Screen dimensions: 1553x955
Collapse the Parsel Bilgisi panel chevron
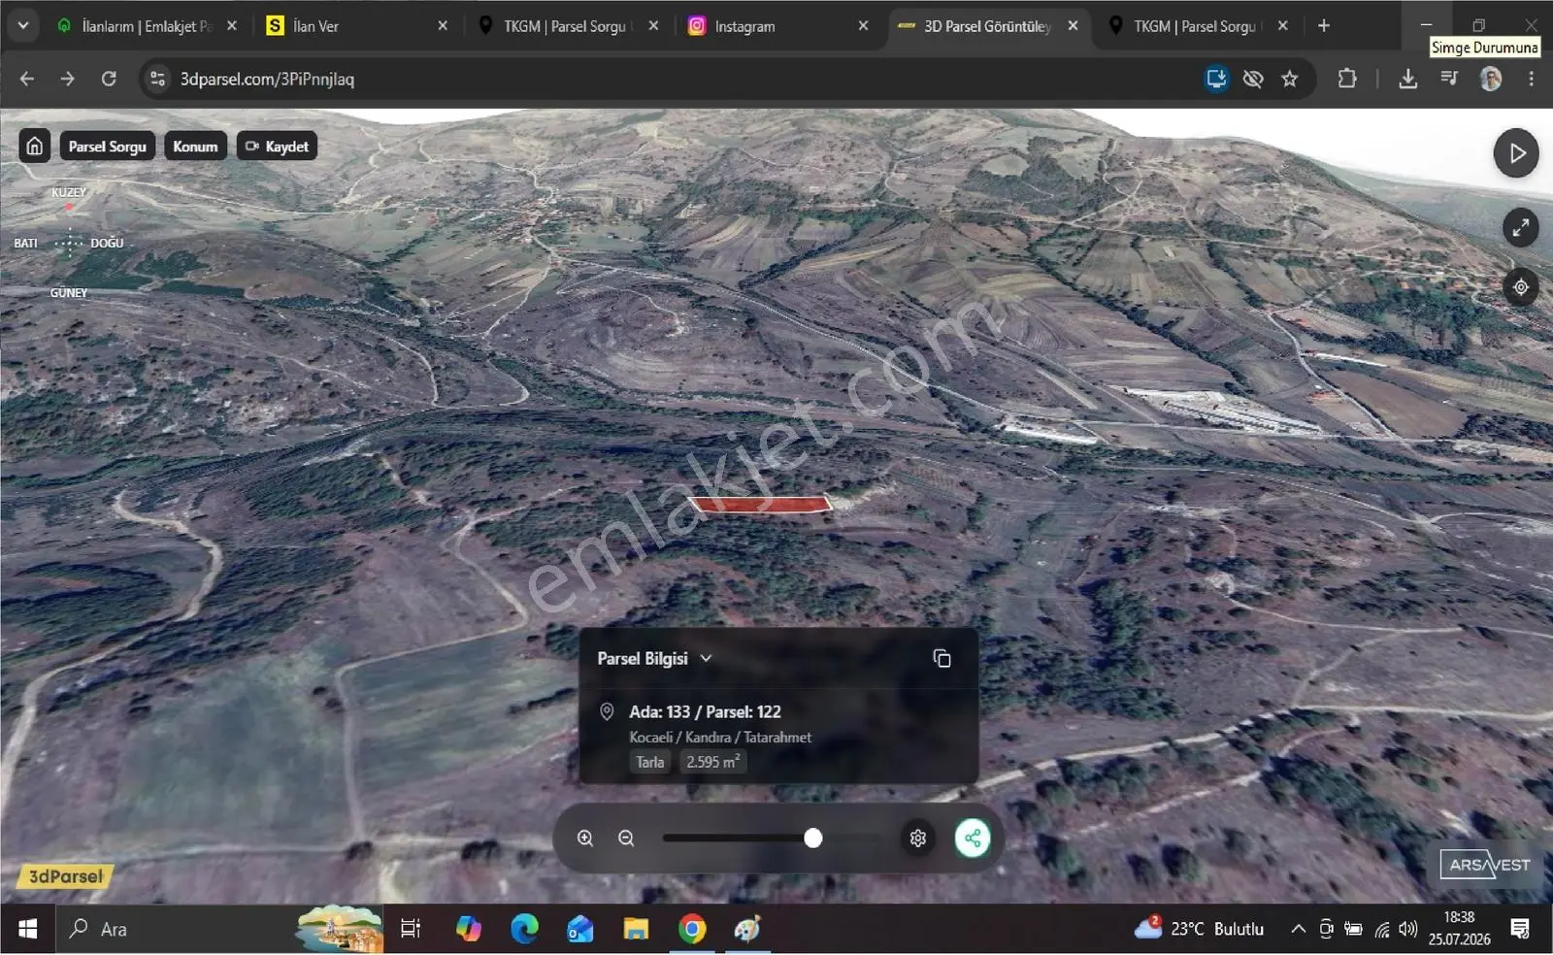pyautogui.click(x=706, y=659)
